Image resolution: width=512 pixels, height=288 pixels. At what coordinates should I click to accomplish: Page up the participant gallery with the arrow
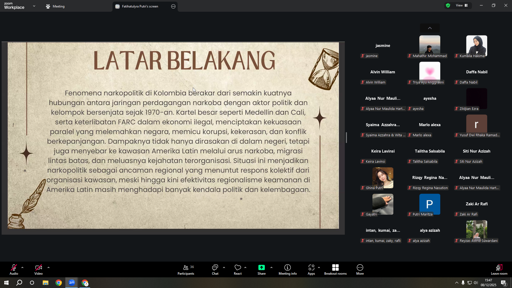[x=430, y=28]
